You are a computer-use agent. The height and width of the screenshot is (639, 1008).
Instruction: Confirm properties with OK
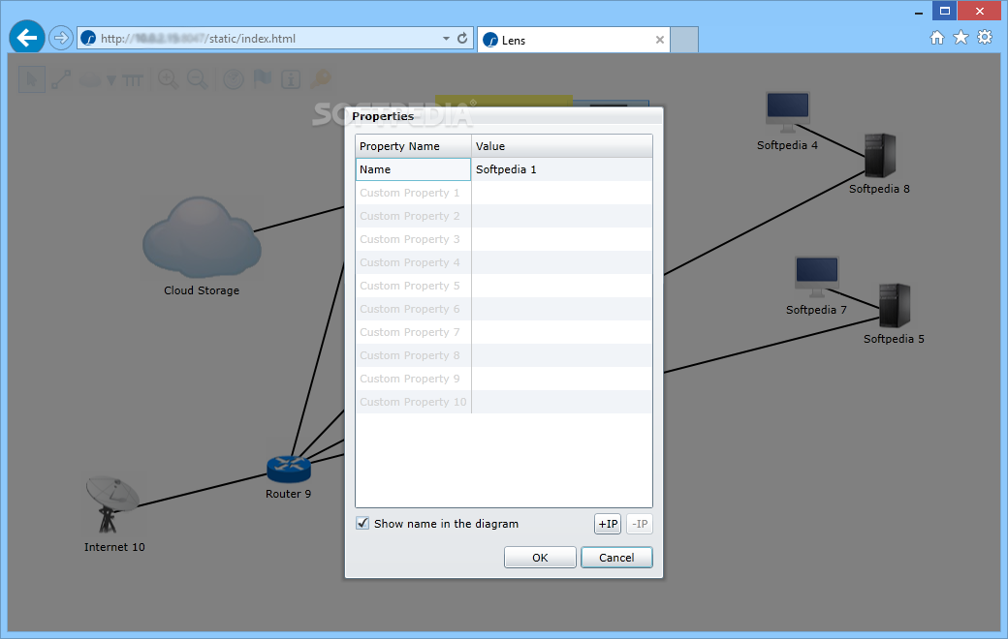pos(540,558)
